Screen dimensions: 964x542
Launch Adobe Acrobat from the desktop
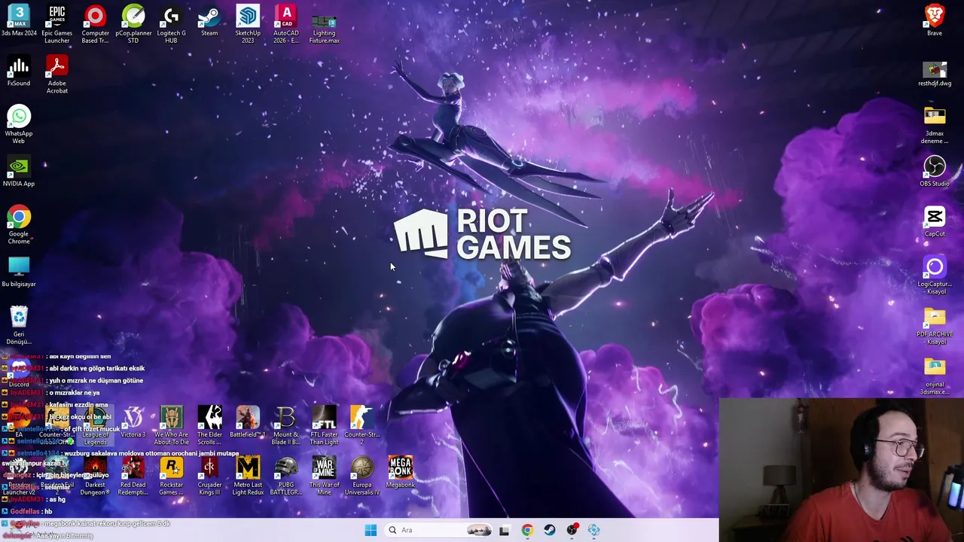click(56, 74)
